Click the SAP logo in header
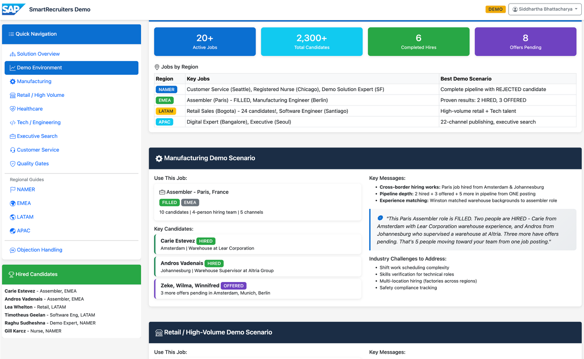The height and width of the screenshot is (359, 584). pyautogui.click(x=13, y=9)
